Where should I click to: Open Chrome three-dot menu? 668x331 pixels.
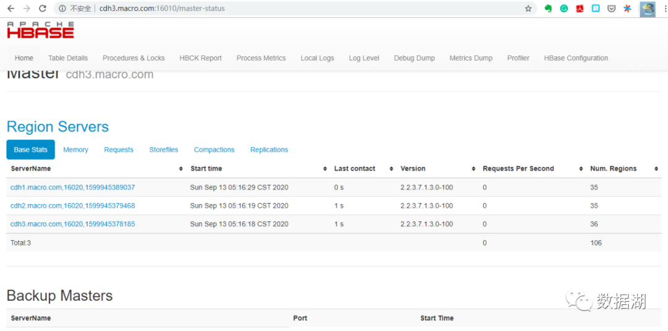pyautogui.click(x=664, y=9)
